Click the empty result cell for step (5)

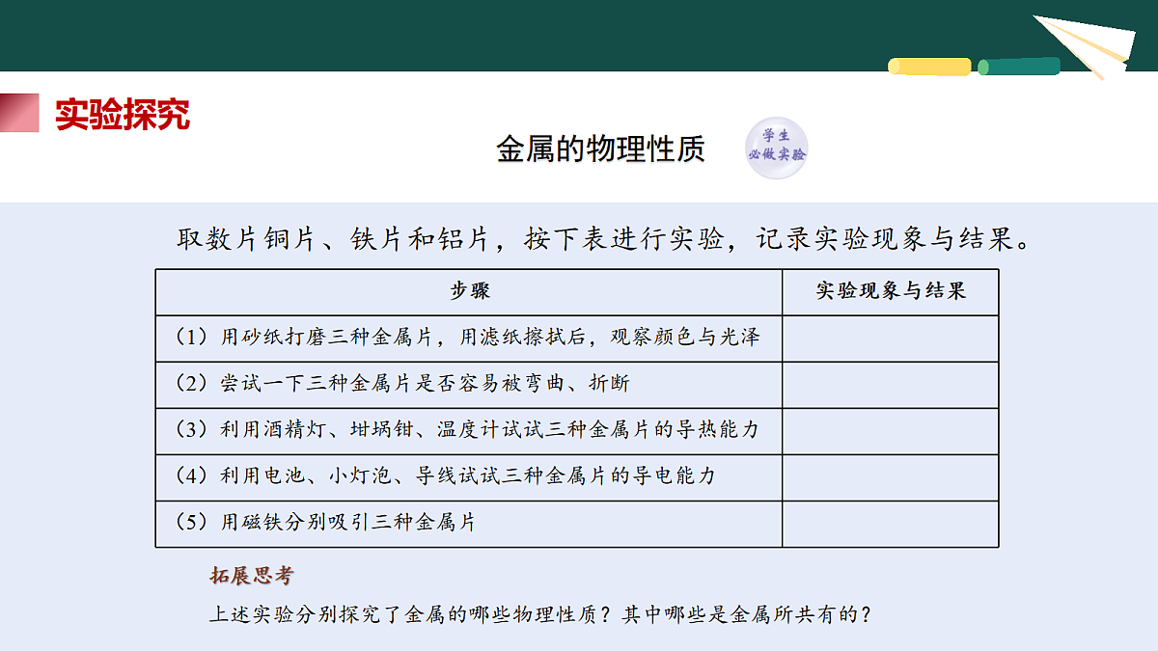pyautogui.click(x=890, y=524)
